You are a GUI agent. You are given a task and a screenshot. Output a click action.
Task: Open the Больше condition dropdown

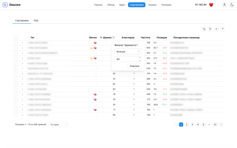(128, 51)
